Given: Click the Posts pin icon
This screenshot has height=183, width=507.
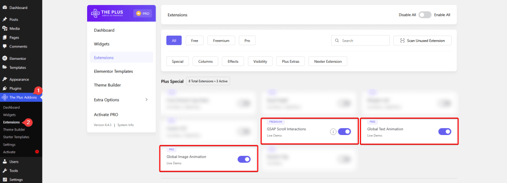Looking at the screenshot, I should pyautogui.click(x=4, y=19).
